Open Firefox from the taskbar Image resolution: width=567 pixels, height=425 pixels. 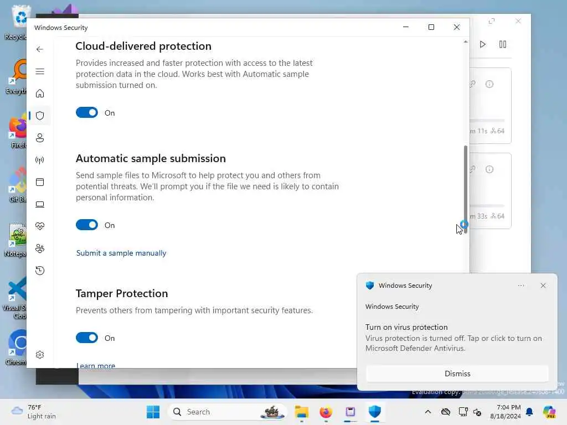pyautogui.click(x=326, y=412)
